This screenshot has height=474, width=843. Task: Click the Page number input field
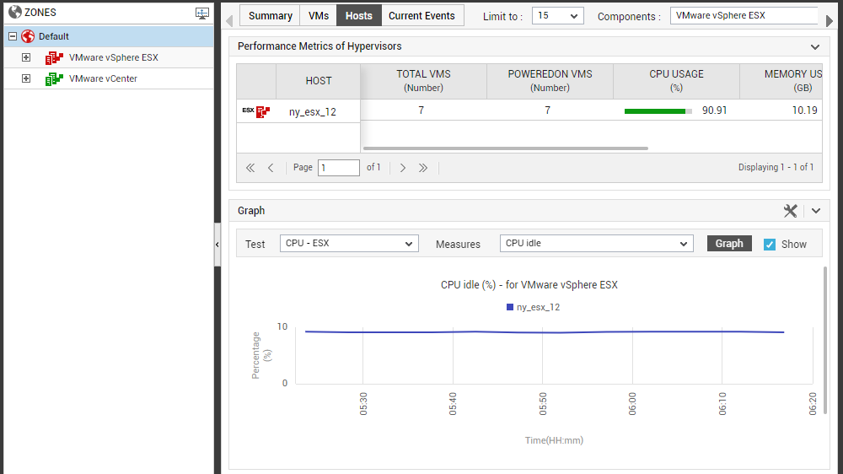pos(339,168)
